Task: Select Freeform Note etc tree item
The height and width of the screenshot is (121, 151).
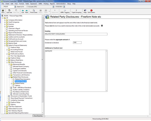Action: pos(21,81)
